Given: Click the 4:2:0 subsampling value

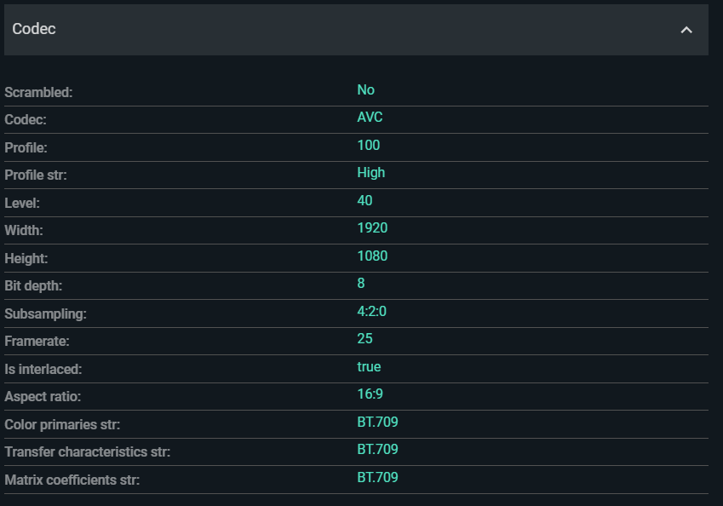Looking at the screenshot, I should click(x=372, y=312).
